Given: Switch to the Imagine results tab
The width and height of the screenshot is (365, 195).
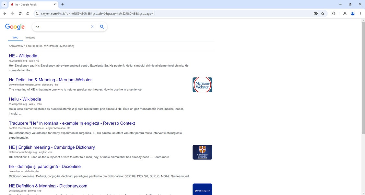Looking at the screenshot, I should (30, 37).
